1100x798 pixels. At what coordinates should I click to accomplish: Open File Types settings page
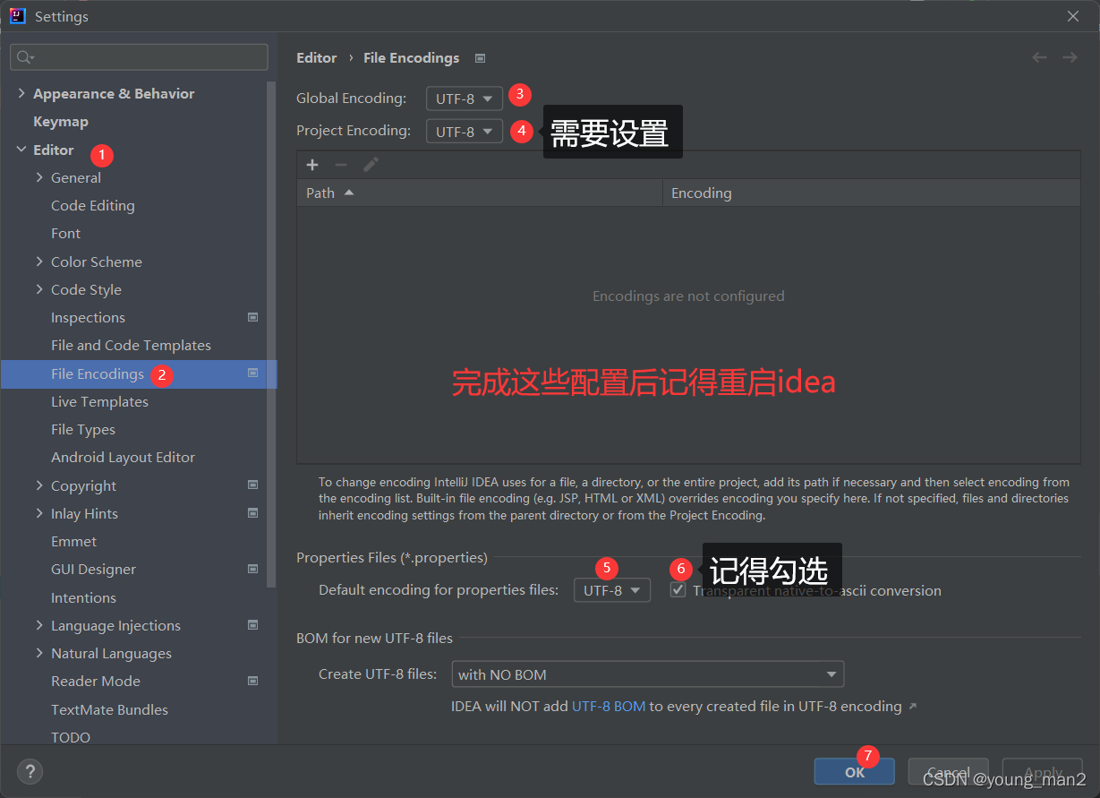(83, 429)
